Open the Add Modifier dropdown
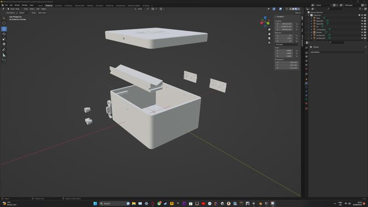 [x=338, y=52]
